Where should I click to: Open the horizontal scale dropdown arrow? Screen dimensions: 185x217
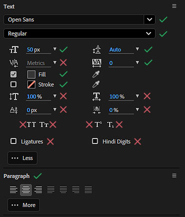tap(137, 96)
